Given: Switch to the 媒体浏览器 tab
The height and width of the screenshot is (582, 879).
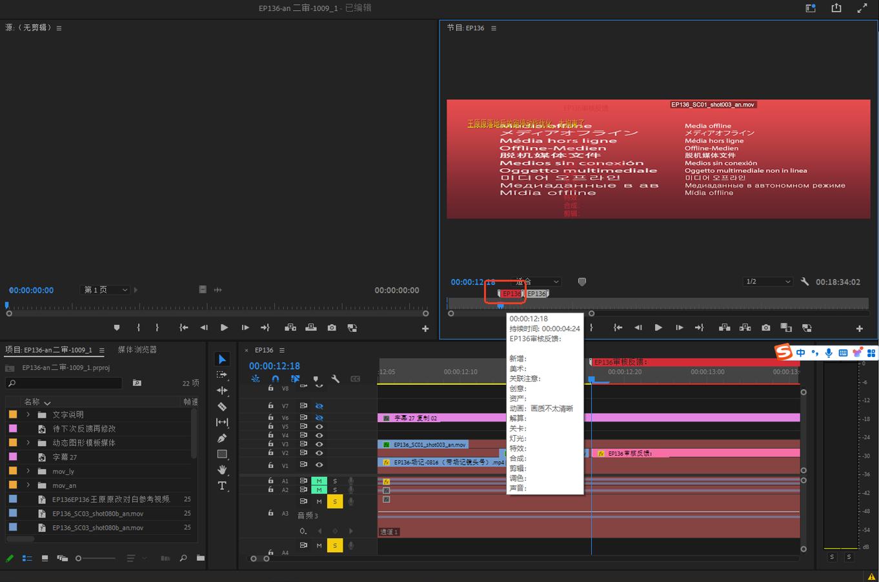Looking at the screenshot, I should pyautogui.click(x=137, y=349).
